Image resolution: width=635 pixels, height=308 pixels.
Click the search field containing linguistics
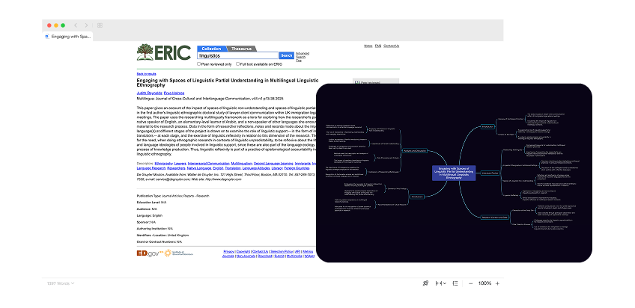[x=237, y=55]
